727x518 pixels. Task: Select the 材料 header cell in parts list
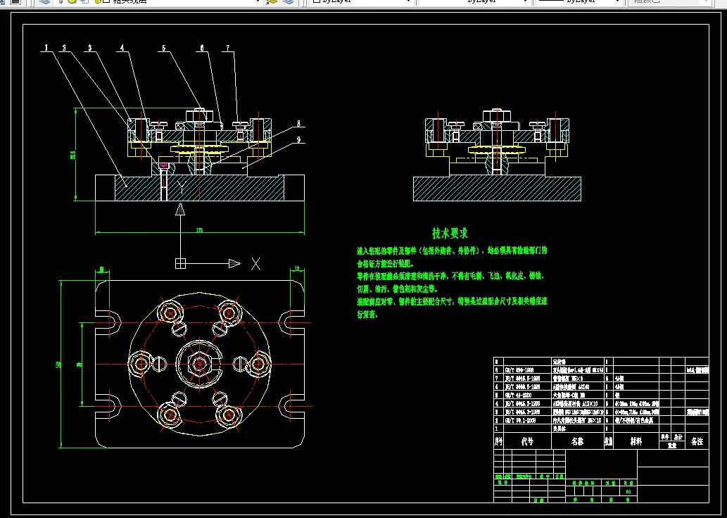click(636, 441)
